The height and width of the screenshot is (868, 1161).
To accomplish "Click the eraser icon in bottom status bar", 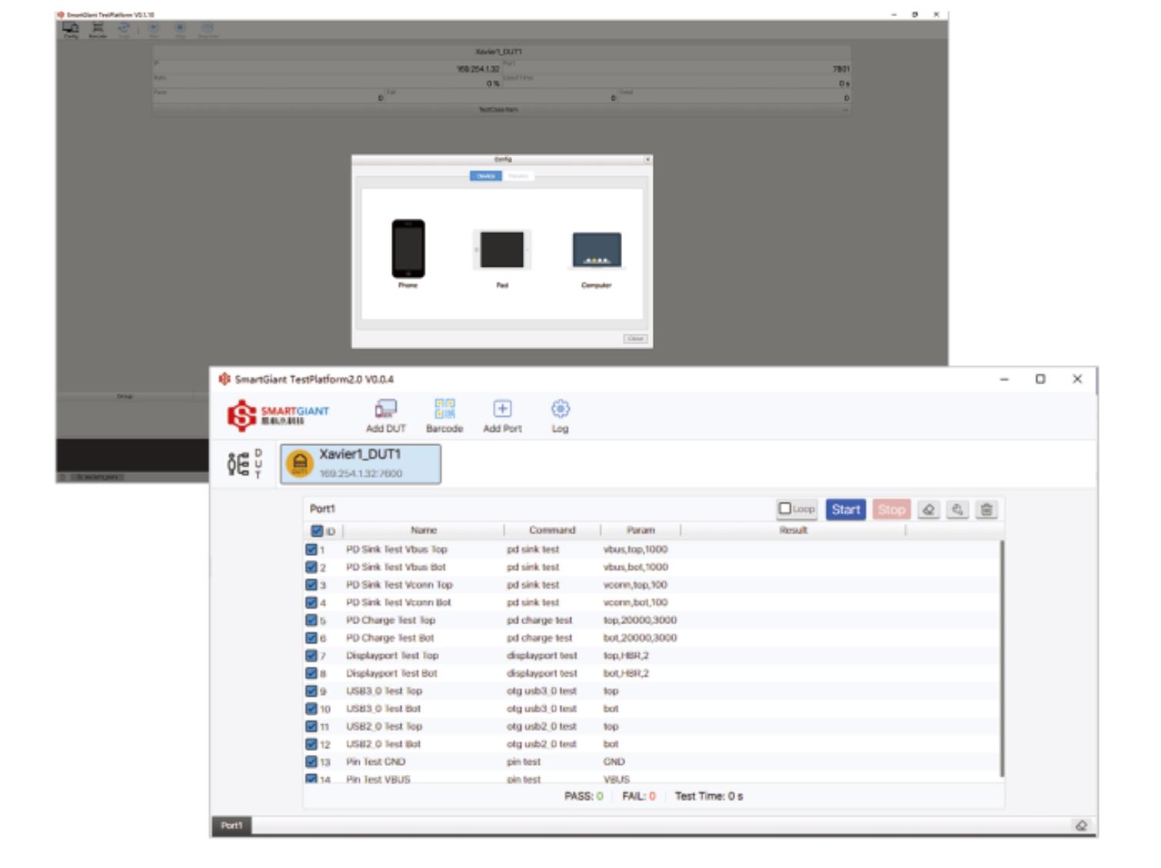I will [x=1081, y=825].
